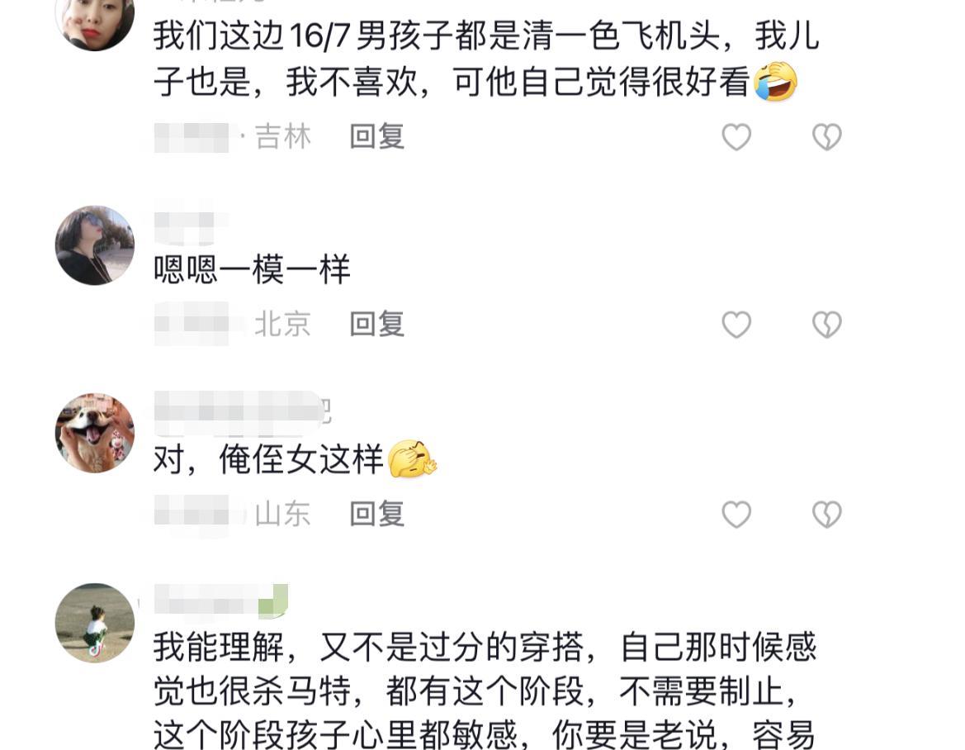The width and height of the screenshot is (965, 750).
Task: Dislike the Shandong comment with broken heart
Action: 826,514
